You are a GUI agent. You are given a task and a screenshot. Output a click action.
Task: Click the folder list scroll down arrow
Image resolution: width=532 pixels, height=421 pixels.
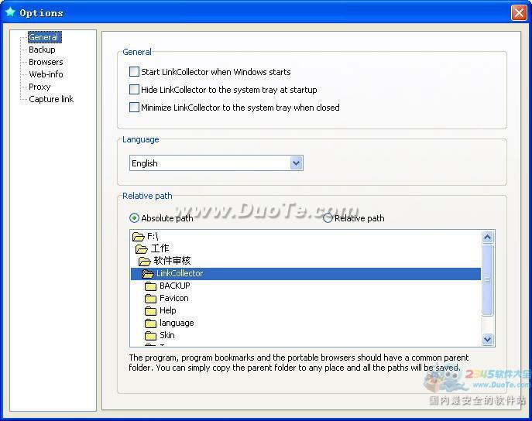pos(488,339)
